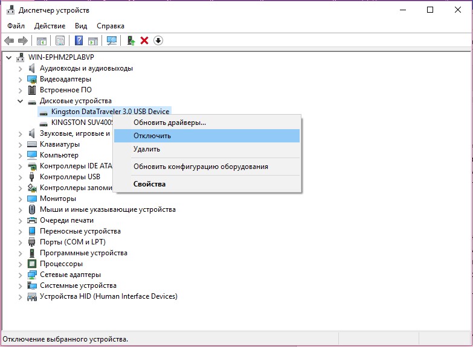Image resolution: width=473 pixels, height=347 pixels.
Task: Scan for hardware changes monitor icon
Action: click(x=112, y=40)
